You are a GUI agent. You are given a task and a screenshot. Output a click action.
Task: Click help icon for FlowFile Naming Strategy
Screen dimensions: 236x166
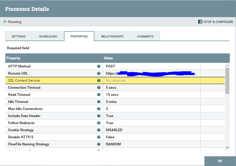coord(99,144)
